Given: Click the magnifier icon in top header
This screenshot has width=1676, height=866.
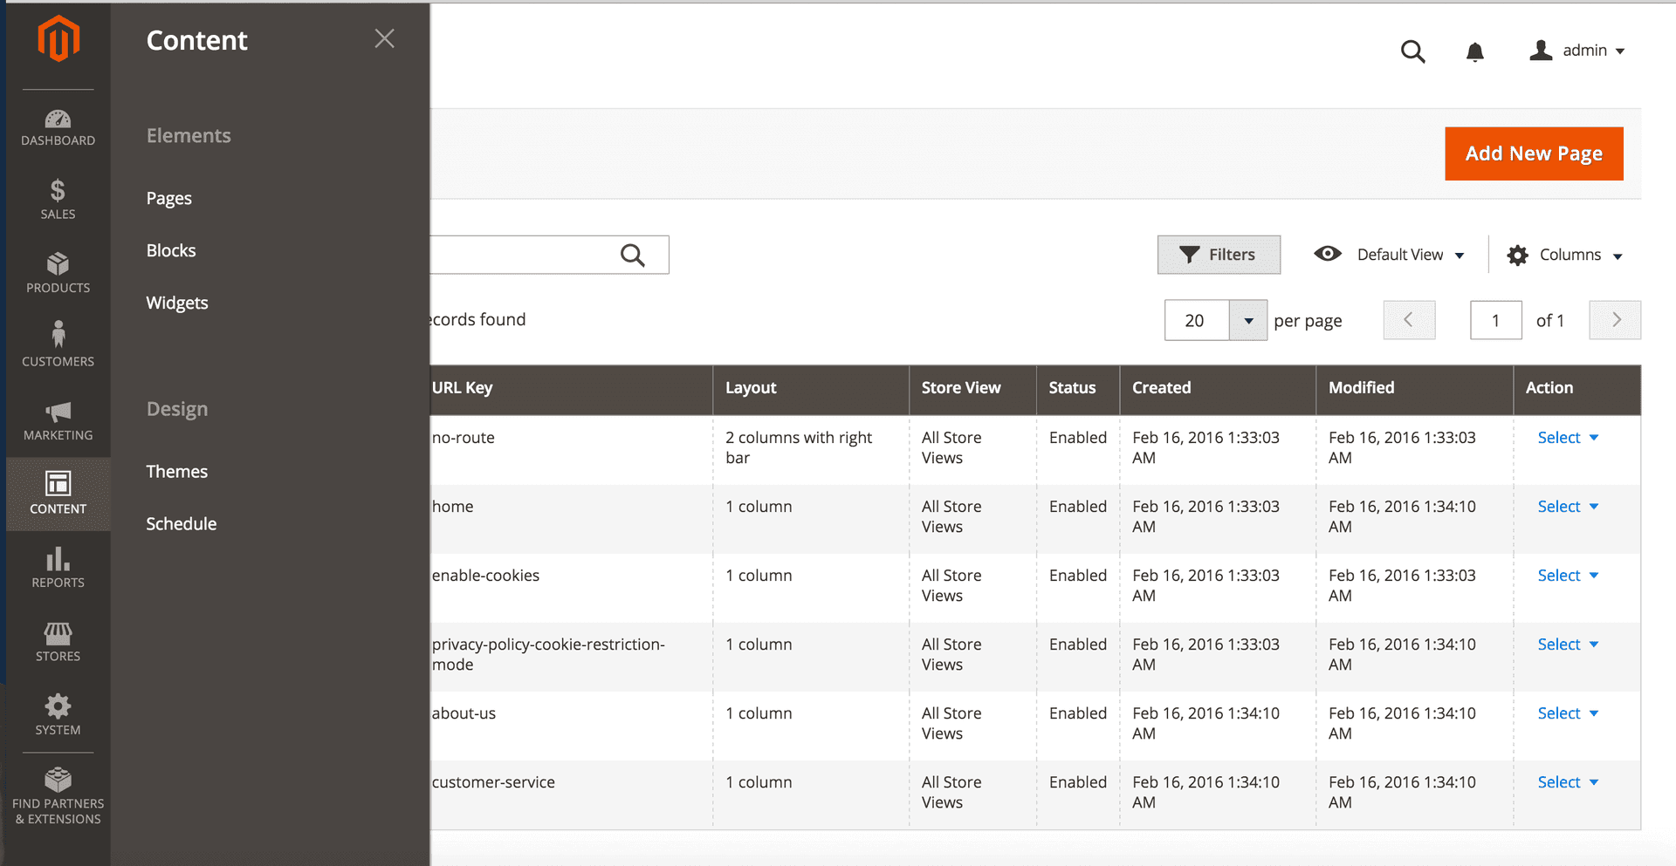Looking at the screenshot, I should coord(1412,52).
